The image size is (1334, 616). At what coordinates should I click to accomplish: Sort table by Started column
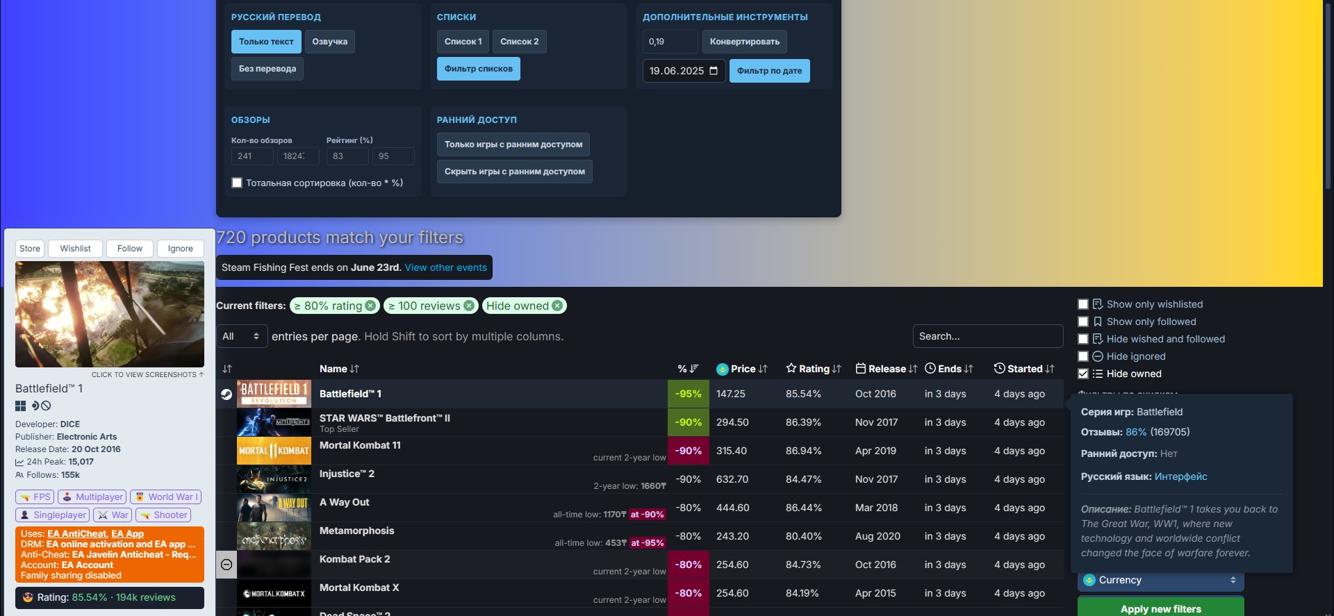tap(1024, 369)
